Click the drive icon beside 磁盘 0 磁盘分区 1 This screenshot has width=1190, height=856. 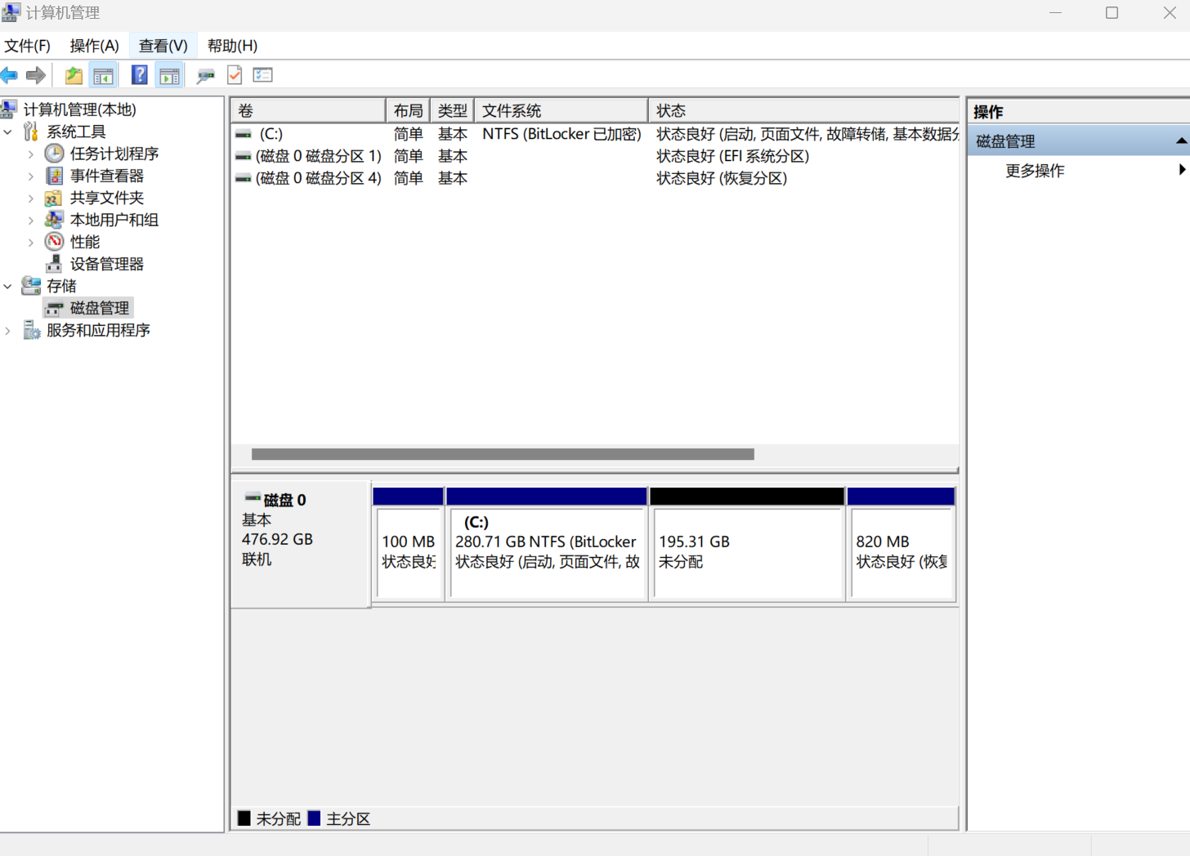244,155
